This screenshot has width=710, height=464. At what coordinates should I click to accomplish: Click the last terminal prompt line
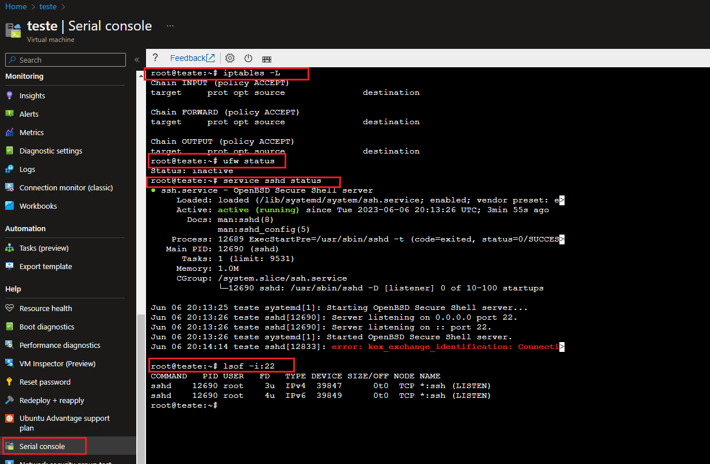click(184, 405)
